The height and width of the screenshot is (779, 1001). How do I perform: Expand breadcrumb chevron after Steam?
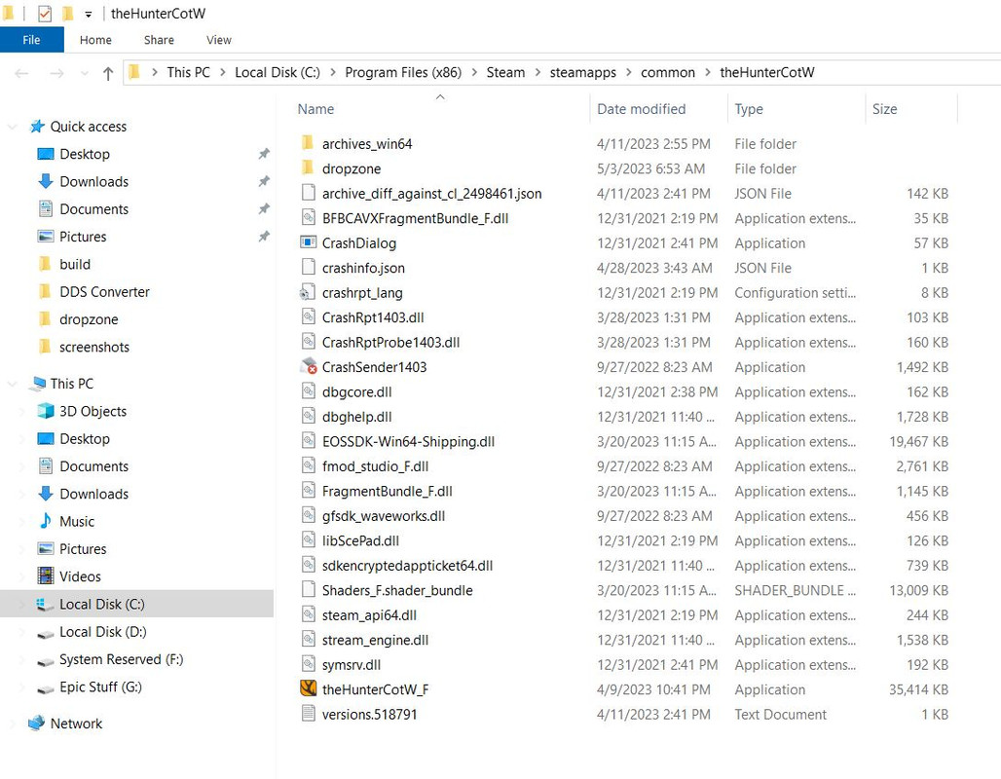[537, 73]
